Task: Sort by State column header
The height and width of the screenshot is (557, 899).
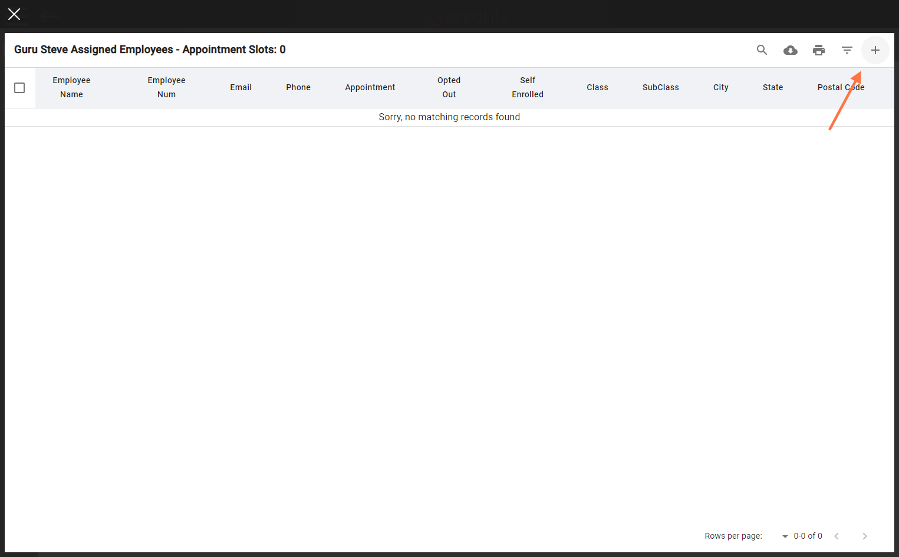Action: 772,87
